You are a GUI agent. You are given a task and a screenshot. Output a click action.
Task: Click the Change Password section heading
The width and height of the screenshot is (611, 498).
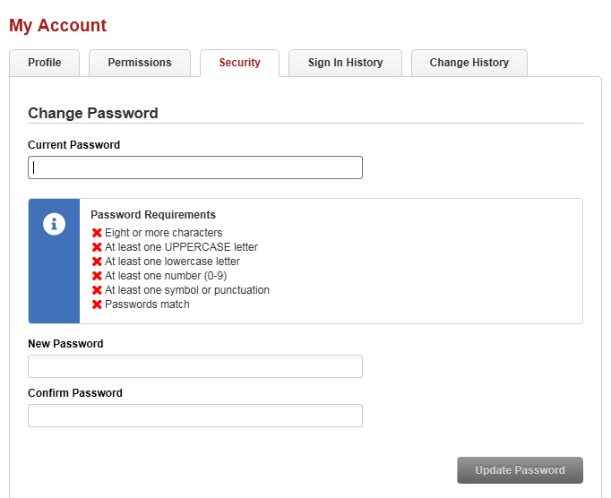[x=93, y=113]
